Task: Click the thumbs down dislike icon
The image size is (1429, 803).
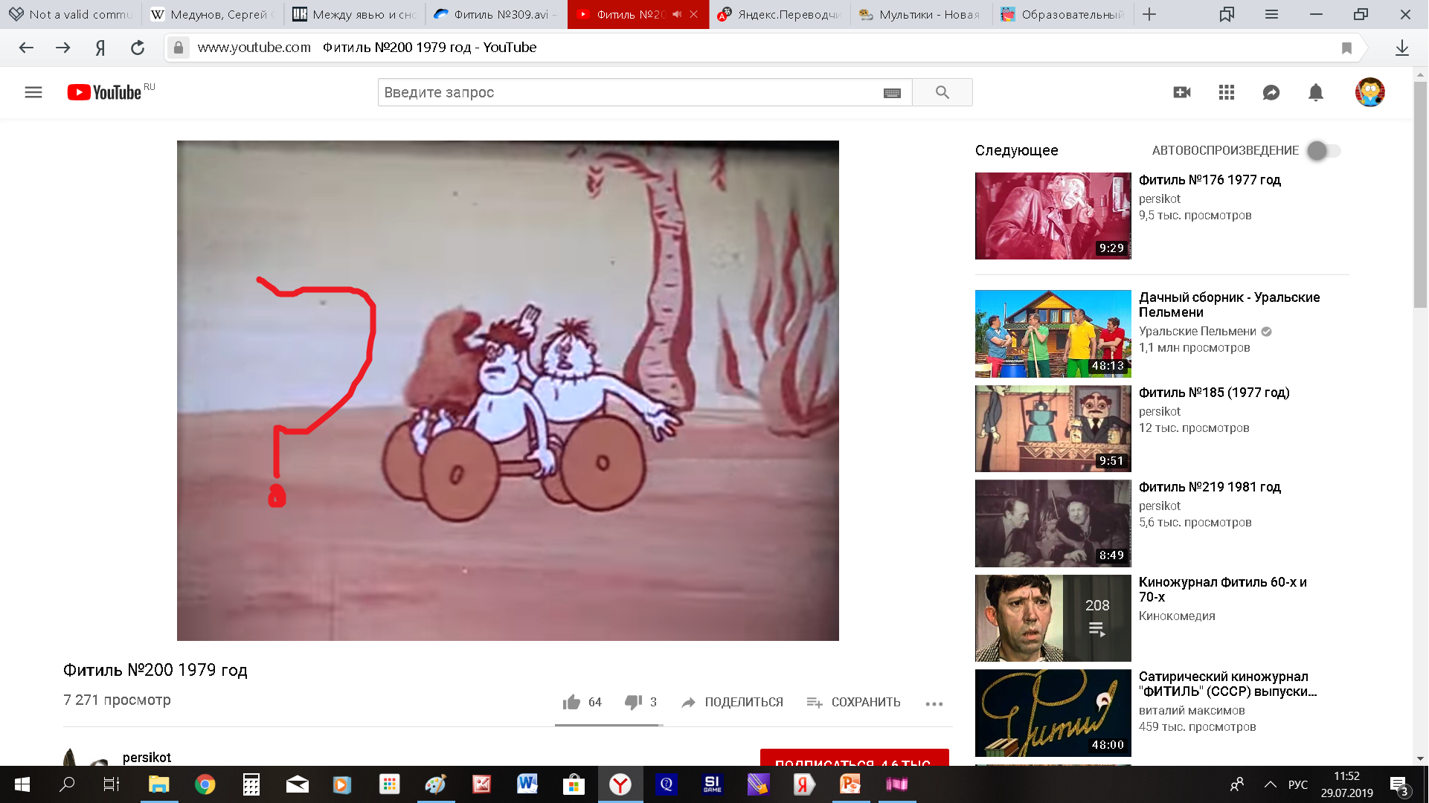Action: [633, 702]
